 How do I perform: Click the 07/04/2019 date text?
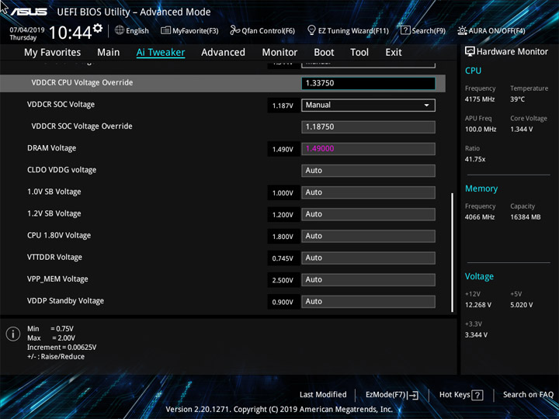tap(27, 30)
